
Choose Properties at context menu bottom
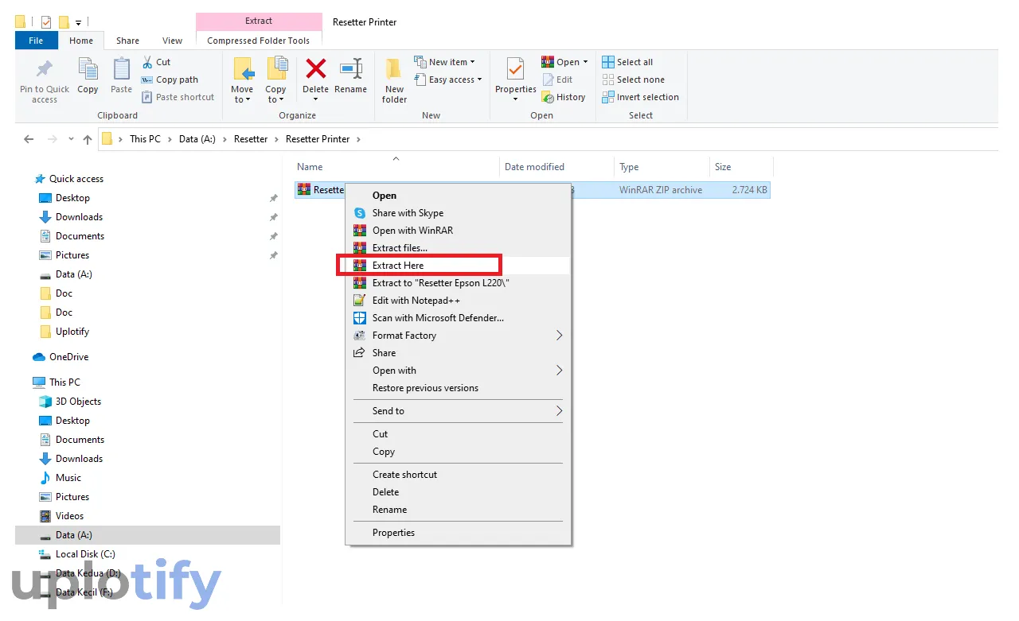tap(458, 533)
